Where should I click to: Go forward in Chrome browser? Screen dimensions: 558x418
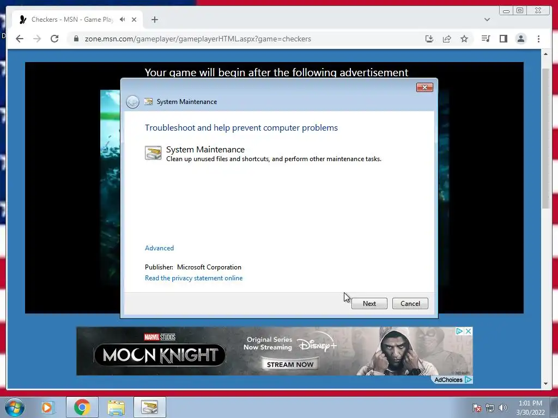tap(37, 39)
